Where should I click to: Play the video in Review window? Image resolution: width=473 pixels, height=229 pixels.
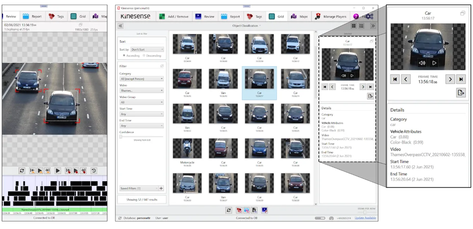tap(58, 171)
